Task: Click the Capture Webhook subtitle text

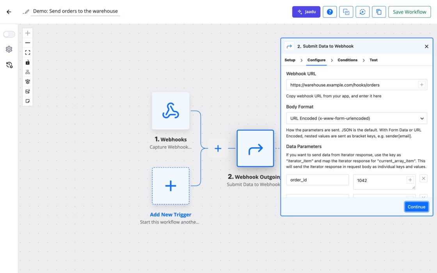Action: (170, 147)
